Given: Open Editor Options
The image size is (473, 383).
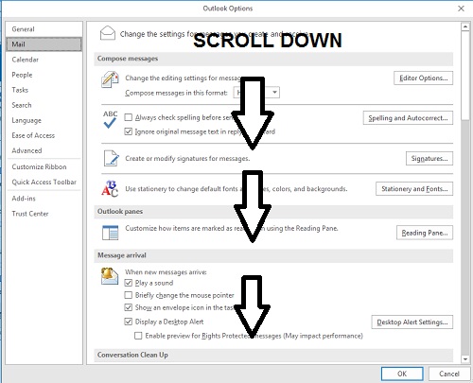Looking at the screenshot, I should point(423,78).
